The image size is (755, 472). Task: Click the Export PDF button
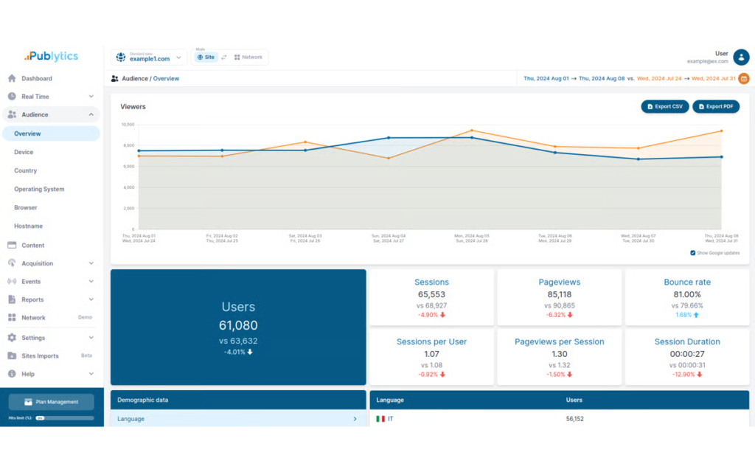(x=715, y=106)
